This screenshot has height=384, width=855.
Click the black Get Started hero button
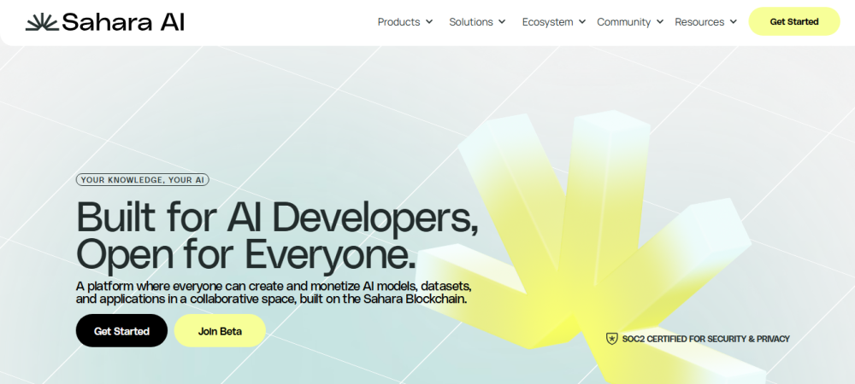click(121, 331)
